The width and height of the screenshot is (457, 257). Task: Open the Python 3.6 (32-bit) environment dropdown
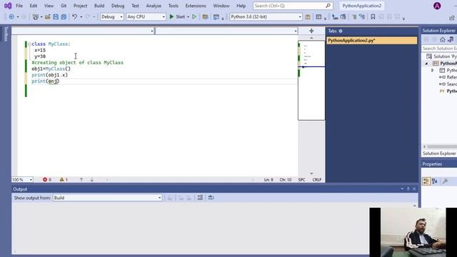point(266,17)
